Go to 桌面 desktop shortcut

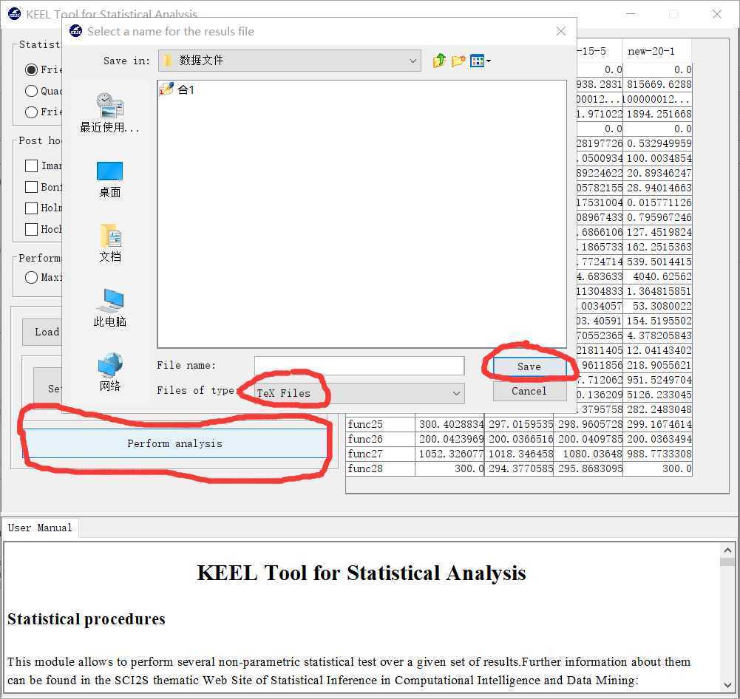[109, 180]
